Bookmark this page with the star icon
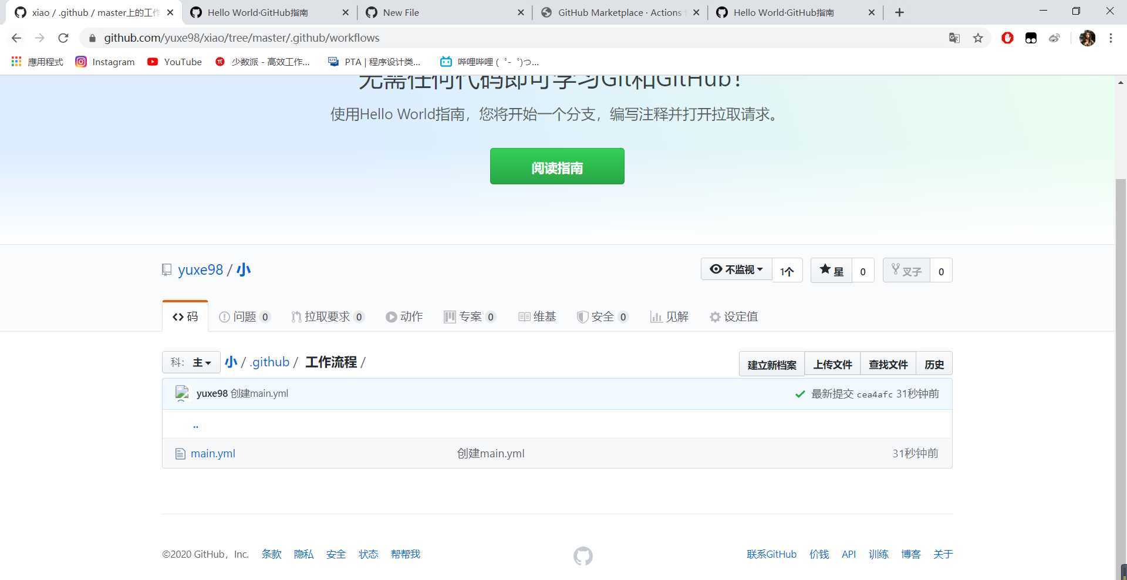This screenshot has width=1127, height=580. click(x=978, y=38)
